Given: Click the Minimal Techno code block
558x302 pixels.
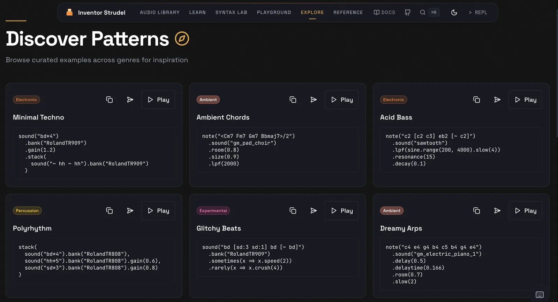Looking at the screenshot, I should (x=94, y=153).
